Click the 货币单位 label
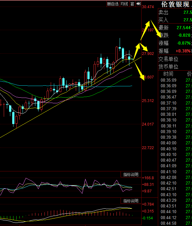 pyautogui.click(x=169, y=67)
